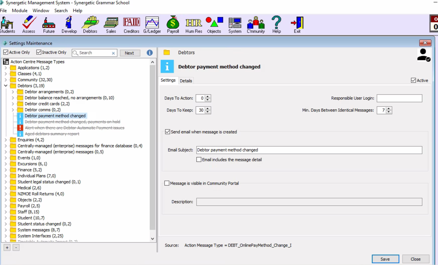This screenshot has width=438, height=265.
Task: Launch the Sales module
Action: (x=111, y=25)
